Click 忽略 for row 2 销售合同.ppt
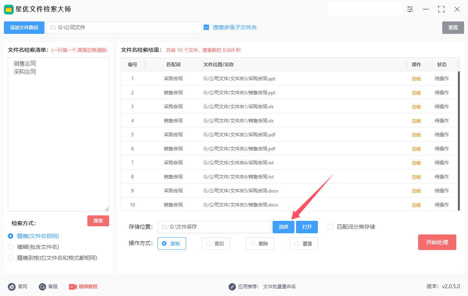The height and width of the screenshot is (296, 468). coord(416,93)
